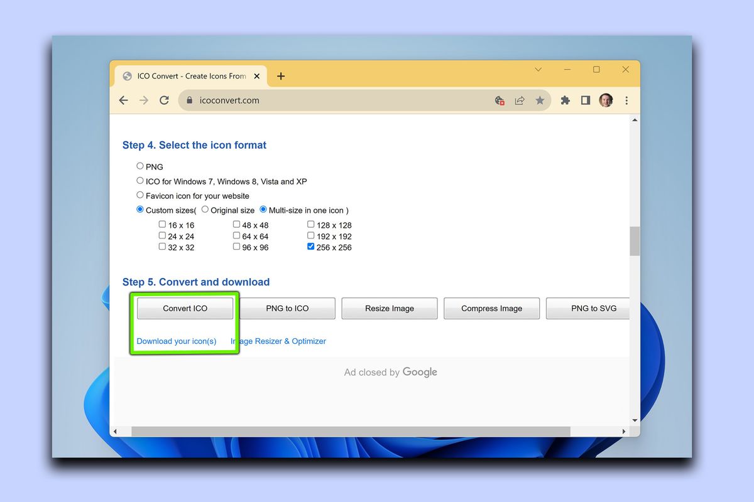Open the Extensions puzzle-piece icon
754x502 pixels.
(x=565, y=100)
